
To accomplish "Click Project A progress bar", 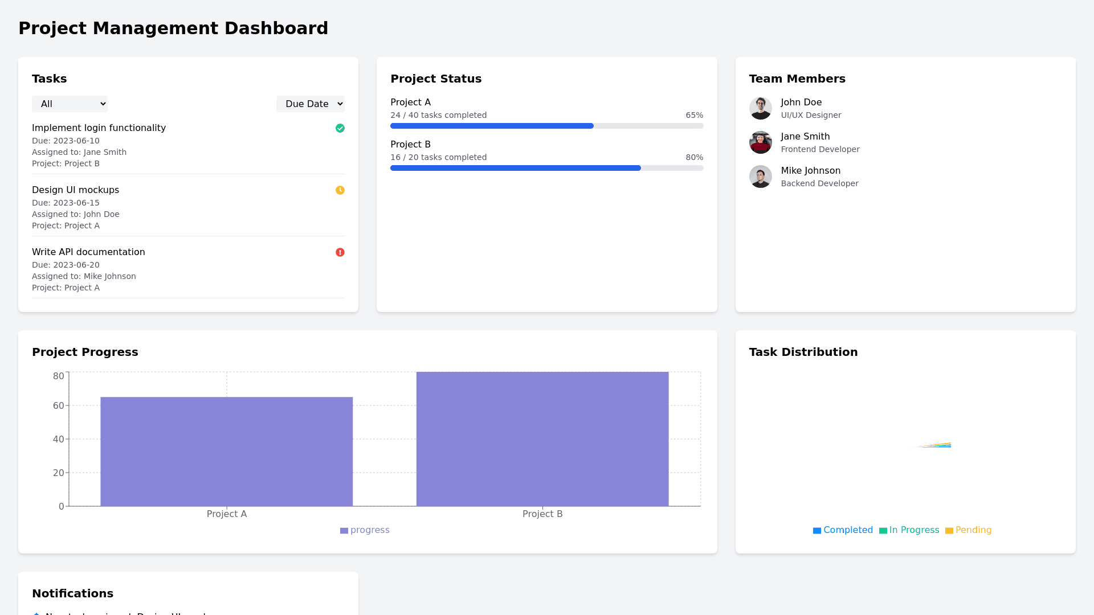I will coord(546,126).
